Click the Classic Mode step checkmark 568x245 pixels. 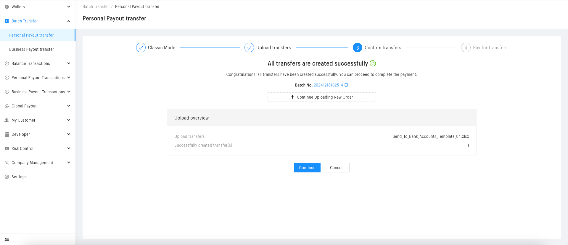click(141, 48)
